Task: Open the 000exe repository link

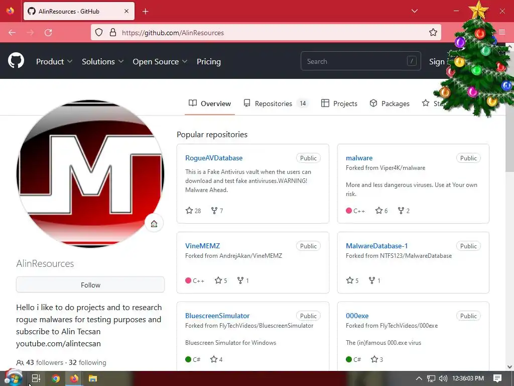Action: pyautogui.click(x=357, y=316)
